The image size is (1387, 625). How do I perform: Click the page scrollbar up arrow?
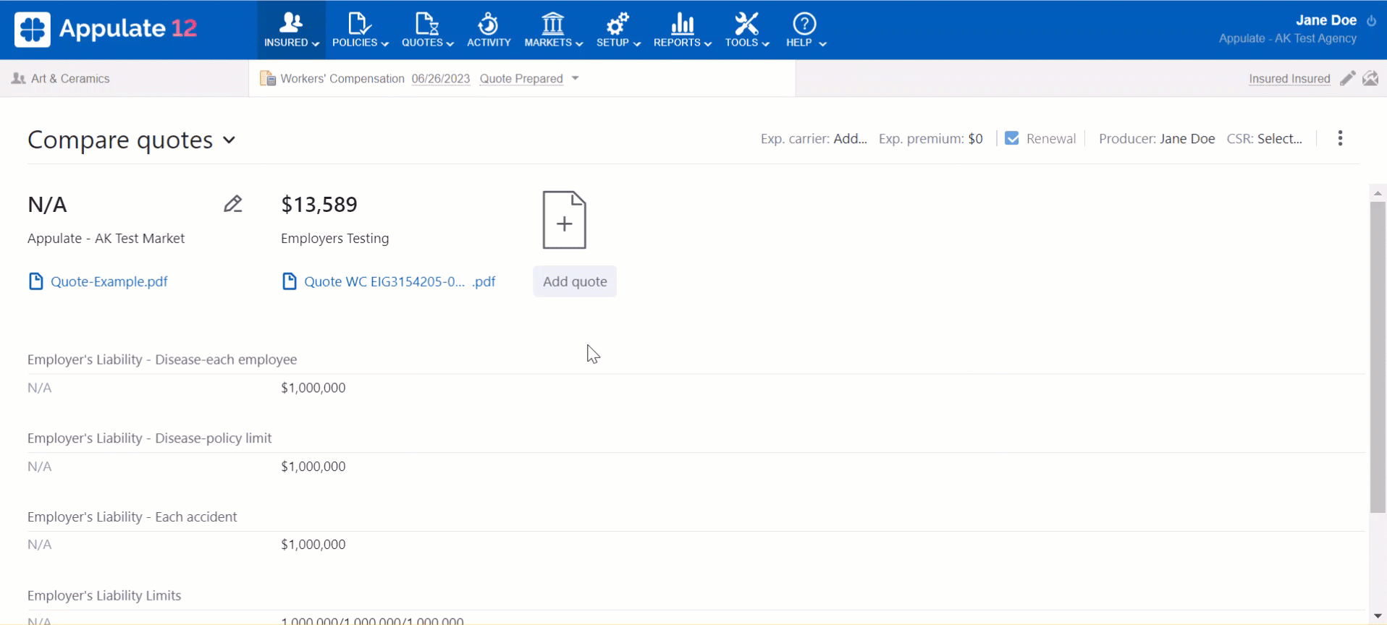tap(1378, 192)
